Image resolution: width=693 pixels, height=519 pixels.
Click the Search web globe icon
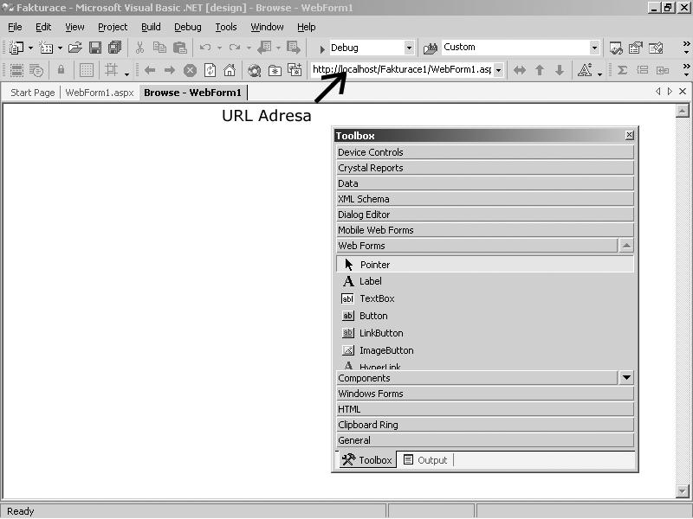[254, 70]
